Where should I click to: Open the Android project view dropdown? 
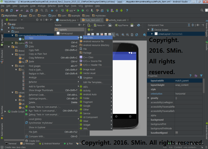click(x=14, y=20)
